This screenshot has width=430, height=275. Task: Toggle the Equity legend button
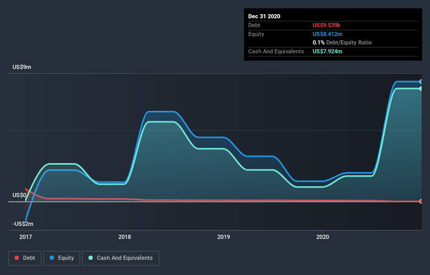62,258
